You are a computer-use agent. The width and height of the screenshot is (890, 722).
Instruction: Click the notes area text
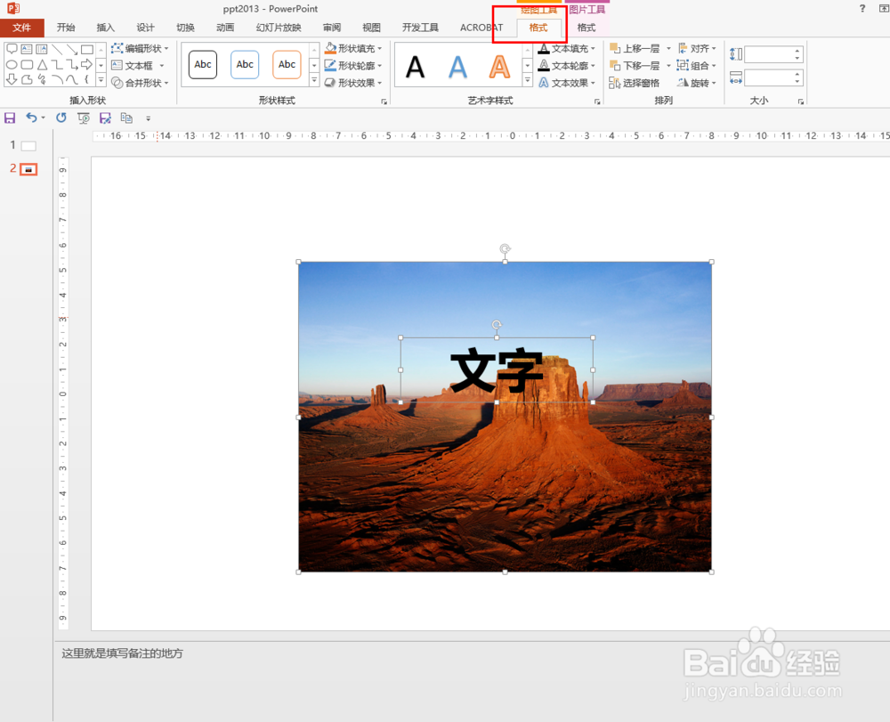click(122, 653)
